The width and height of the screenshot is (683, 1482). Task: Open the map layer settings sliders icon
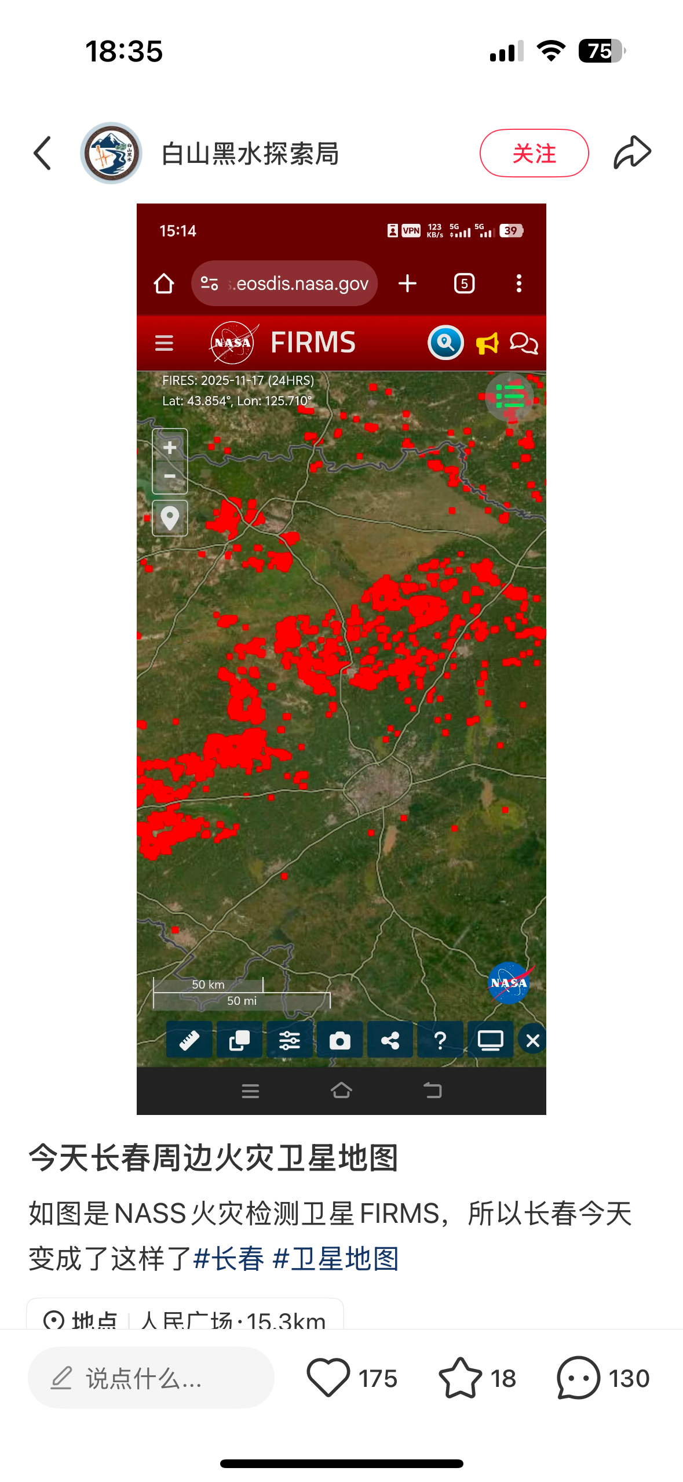289,1041
